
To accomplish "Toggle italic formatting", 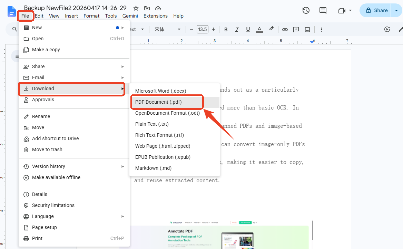I will tap(237, 30).
